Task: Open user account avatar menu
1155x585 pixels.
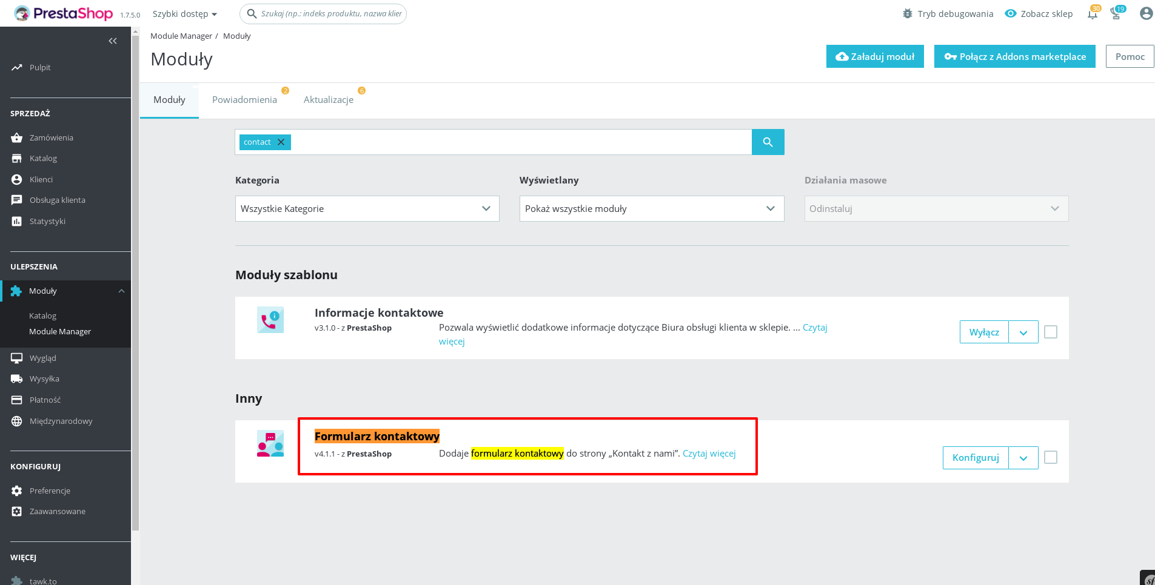Action: pos(1146,13)
